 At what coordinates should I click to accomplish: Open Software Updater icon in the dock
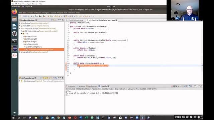[x=14, y=34]
